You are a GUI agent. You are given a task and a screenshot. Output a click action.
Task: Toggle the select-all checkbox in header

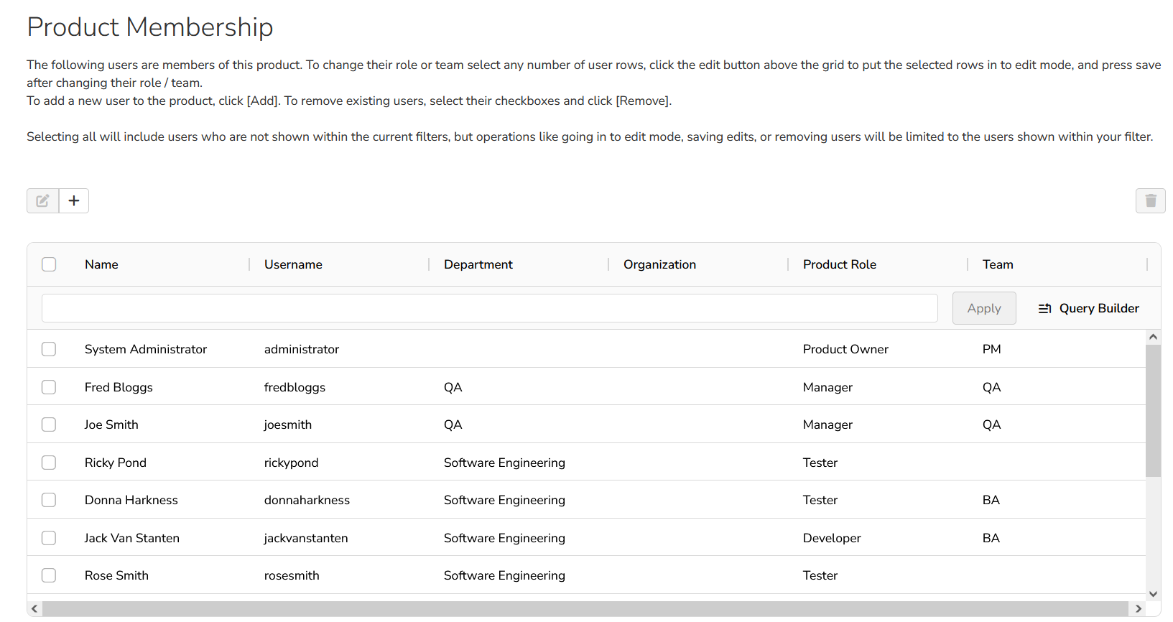coord(49,264)
